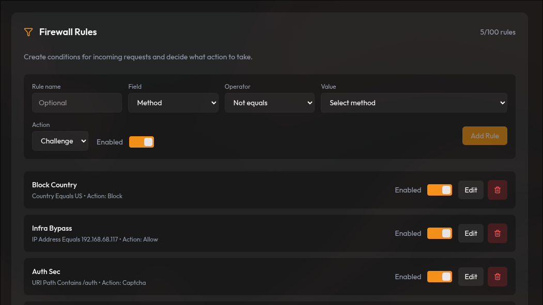Open the Action dropdown showing Challenge
The width and height of the screenshot is (543, 305).
tap(60, 140)
